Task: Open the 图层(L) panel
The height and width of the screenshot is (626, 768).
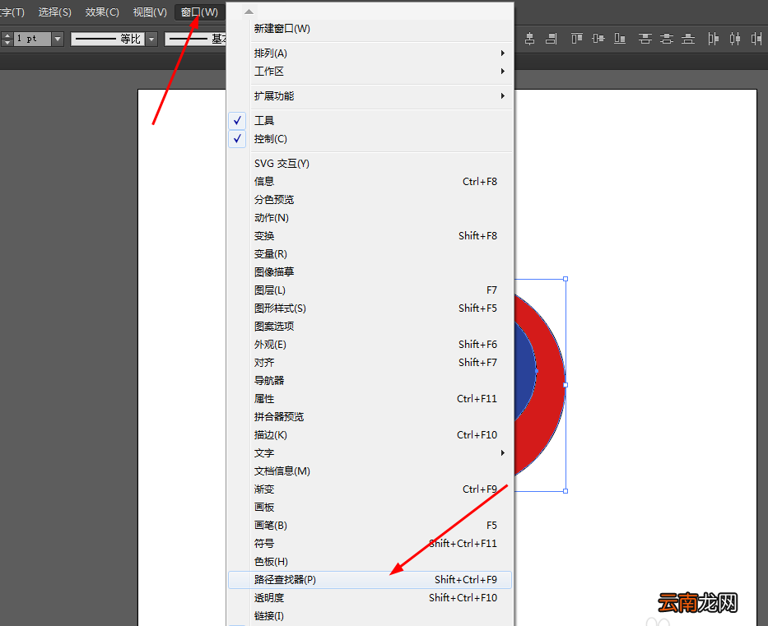Action: tap(370, 290)
